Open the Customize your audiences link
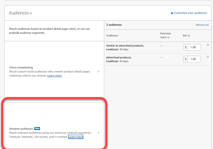Screen dimensions: 213x149 tap(190, 13)
